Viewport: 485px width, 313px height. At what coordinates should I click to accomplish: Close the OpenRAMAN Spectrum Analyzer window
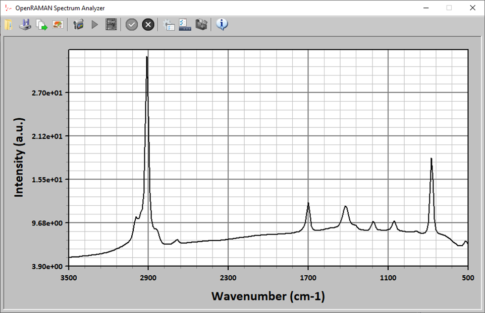tap(472, 8)
